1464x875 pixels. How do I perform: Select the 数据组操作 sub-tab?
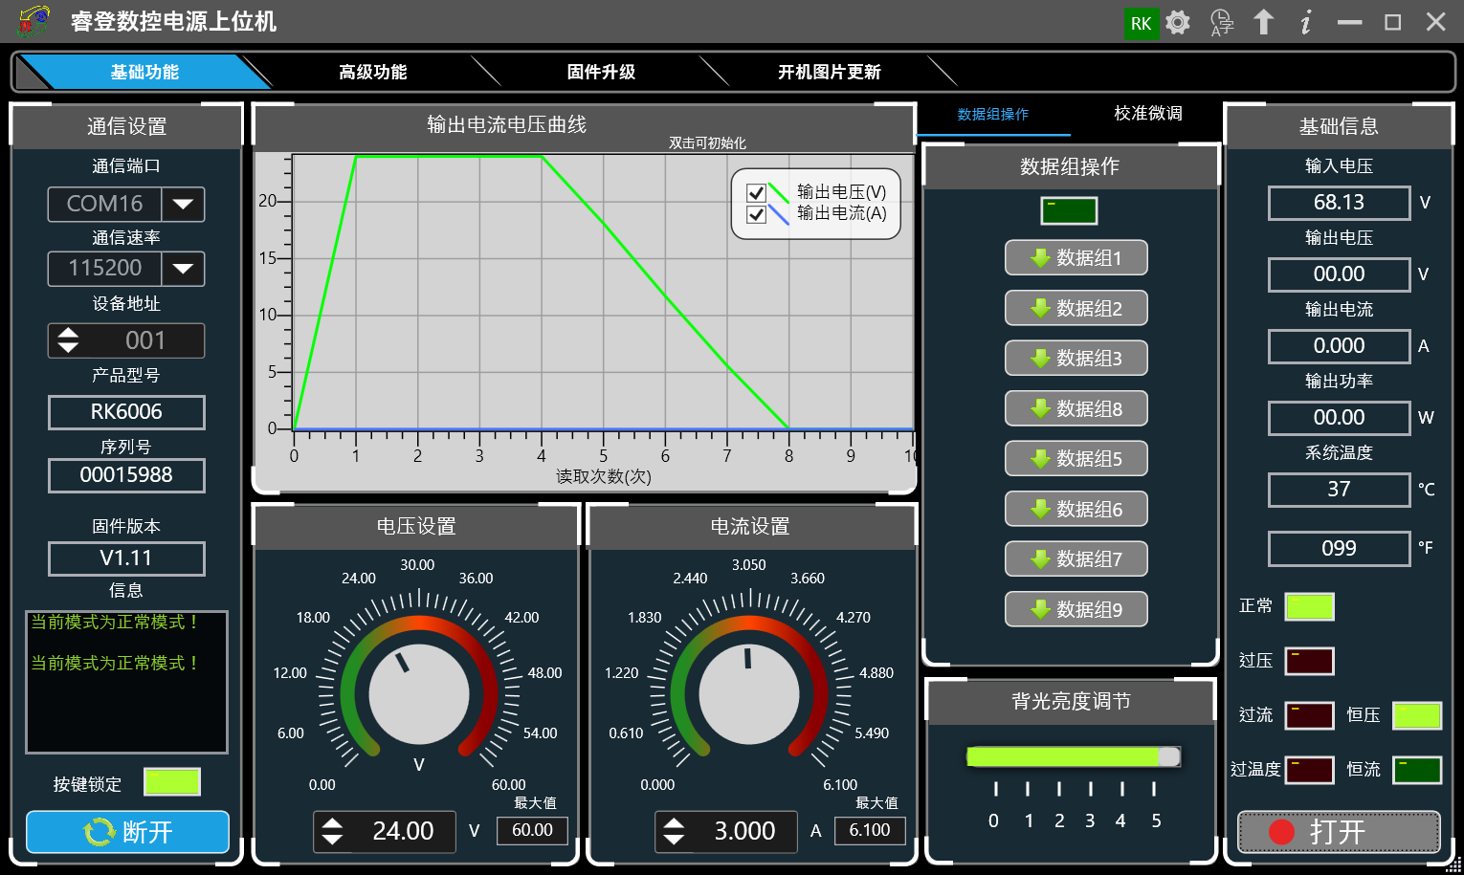pyautogui.click(x=993, y=114)
